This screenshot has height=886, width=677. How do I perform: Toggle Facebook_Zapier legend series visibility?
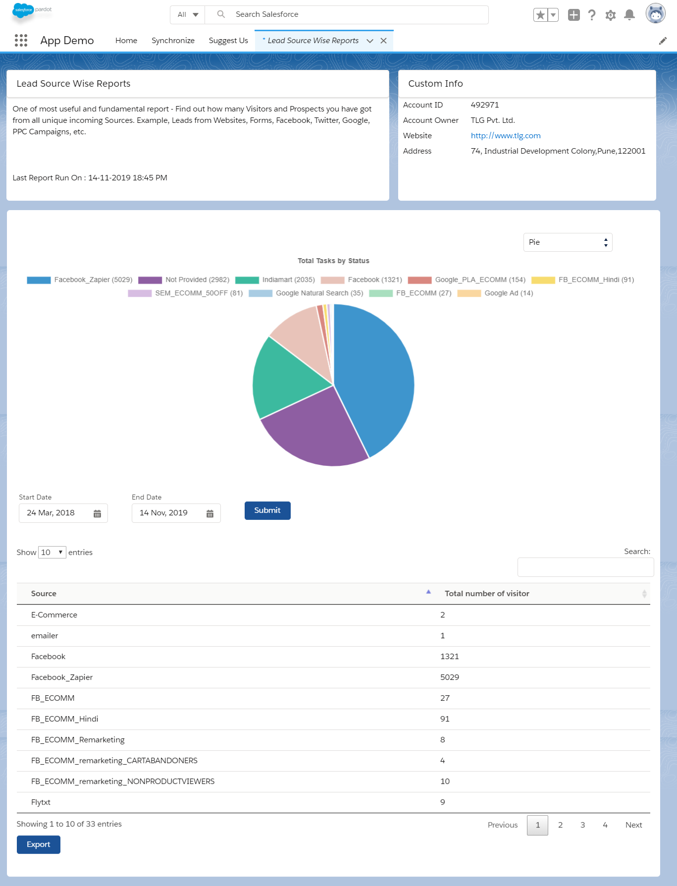click(x=79, y=280)
